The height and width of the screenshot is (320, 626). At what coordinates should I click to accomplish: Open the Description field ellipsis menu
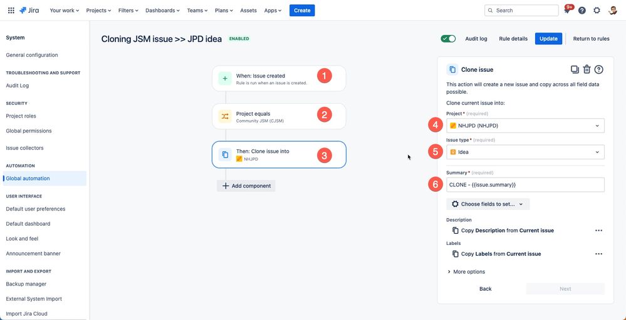tap(598, 231)
